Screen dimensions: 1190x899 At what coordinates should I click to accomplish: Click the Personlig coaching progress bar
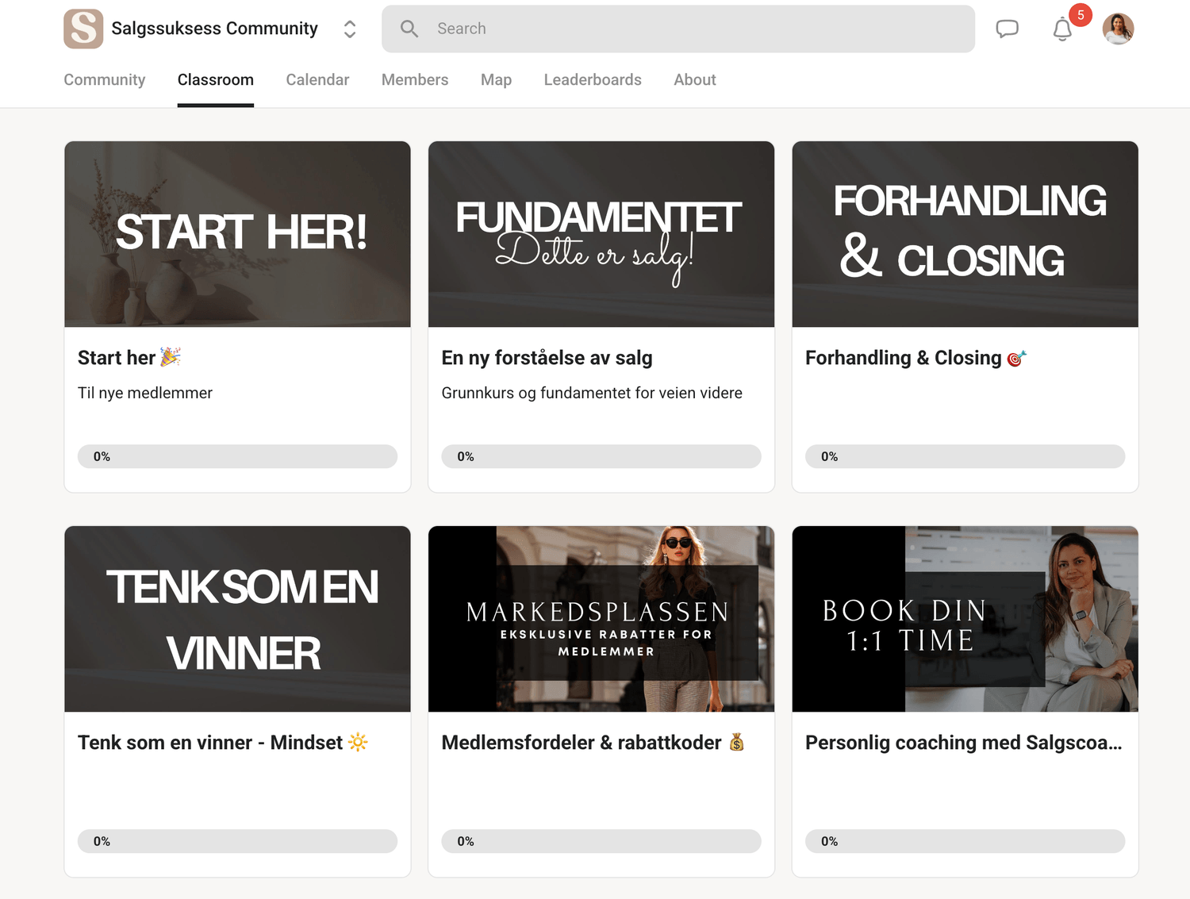click(x=965, y=841)
